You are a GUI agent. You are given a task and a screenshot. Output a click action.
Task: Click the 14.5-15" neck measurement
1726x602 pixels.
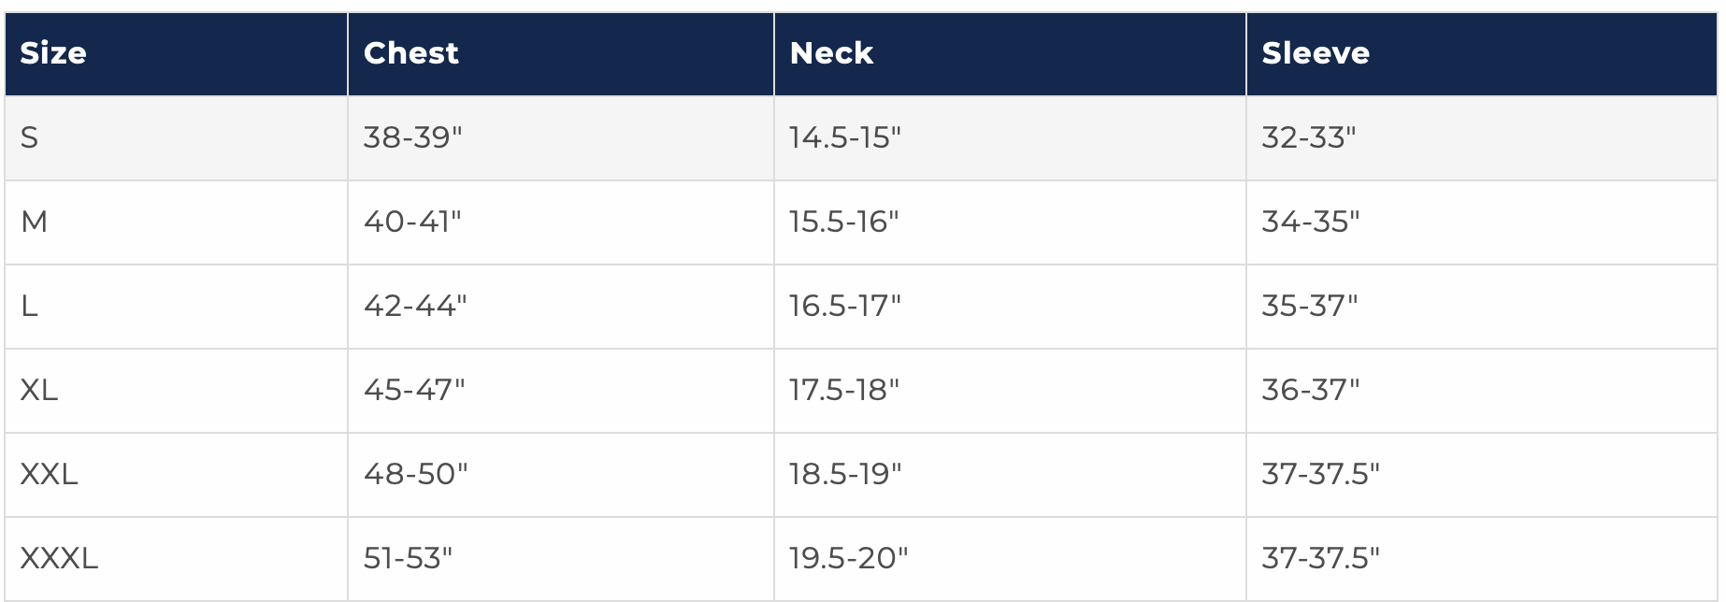pos(844,138)
